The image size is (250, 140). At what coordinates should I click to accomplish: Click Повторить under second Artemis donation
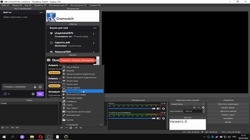(x=54, y=86)
